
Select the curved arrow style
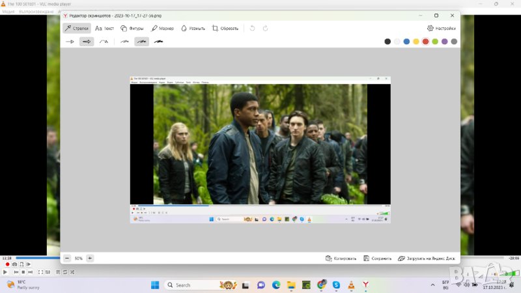tap(104, 42)
